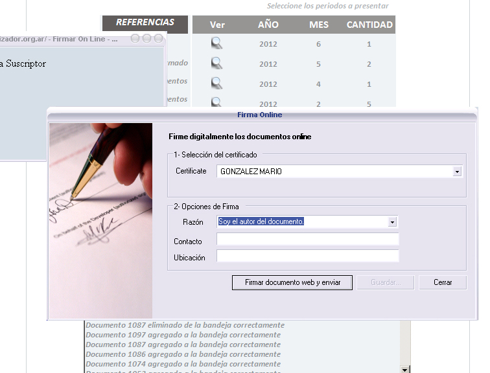This screenshot has width=490, height=373.
Task: Click the magnifier for 2012 month 2
Action: (216, 102)
